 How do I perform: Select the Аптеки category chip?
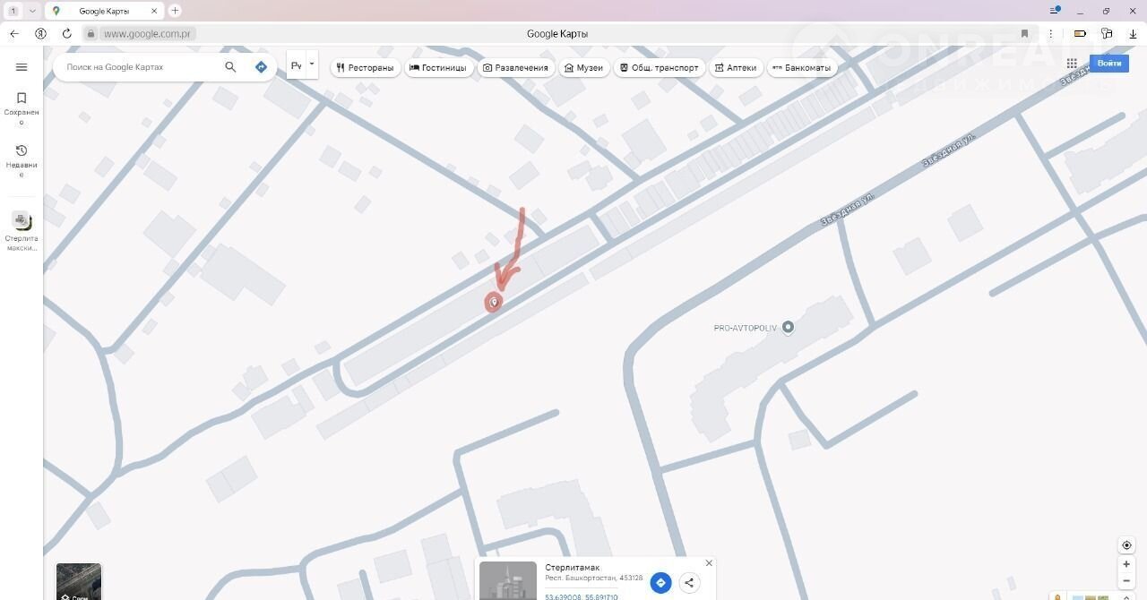736,68
